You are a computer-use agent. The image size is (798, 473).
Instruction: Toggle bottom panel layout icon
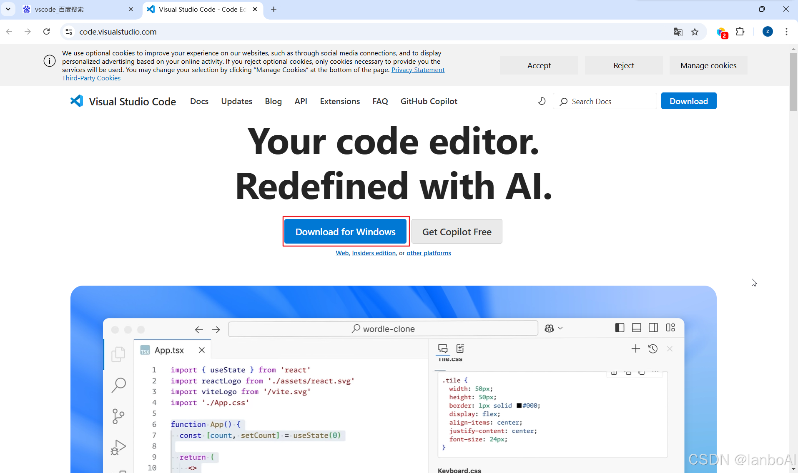click(x=636, y=328)
